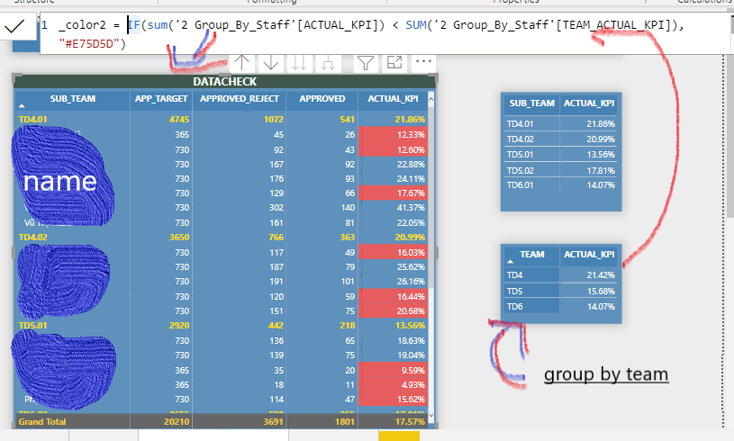Click the 9.59% red KPI cell
734x441 pixels.
393,370
